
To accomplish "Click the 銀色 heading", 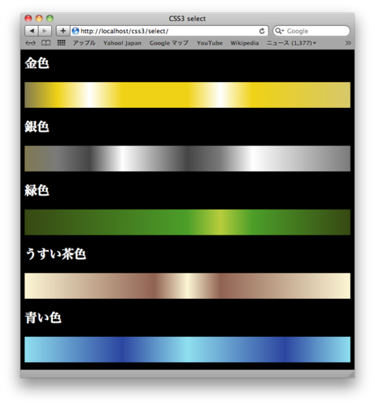I will [x=37, y=127].
